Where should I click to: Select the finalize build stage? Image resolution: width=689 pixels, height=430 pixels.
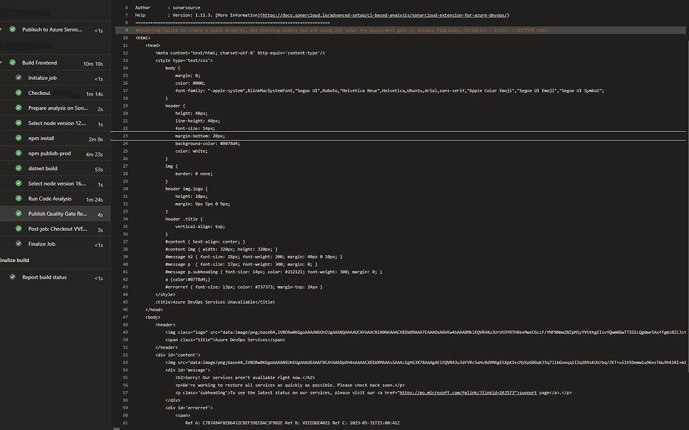point(15,260)
